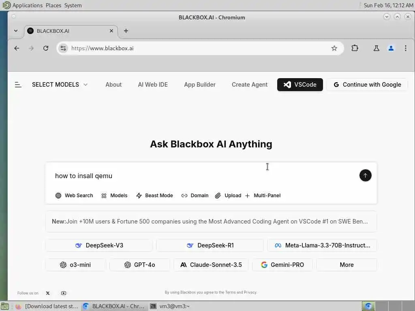The width and height of the screenshot is (415, 311).
Task: Select the BLACKBOX.AI tab
Action: pos(71,31)
